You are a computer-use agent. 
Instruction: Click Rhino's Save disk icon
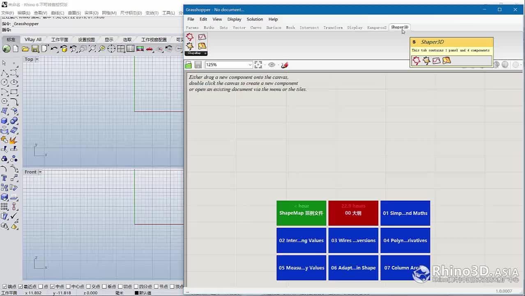(35, 49)
